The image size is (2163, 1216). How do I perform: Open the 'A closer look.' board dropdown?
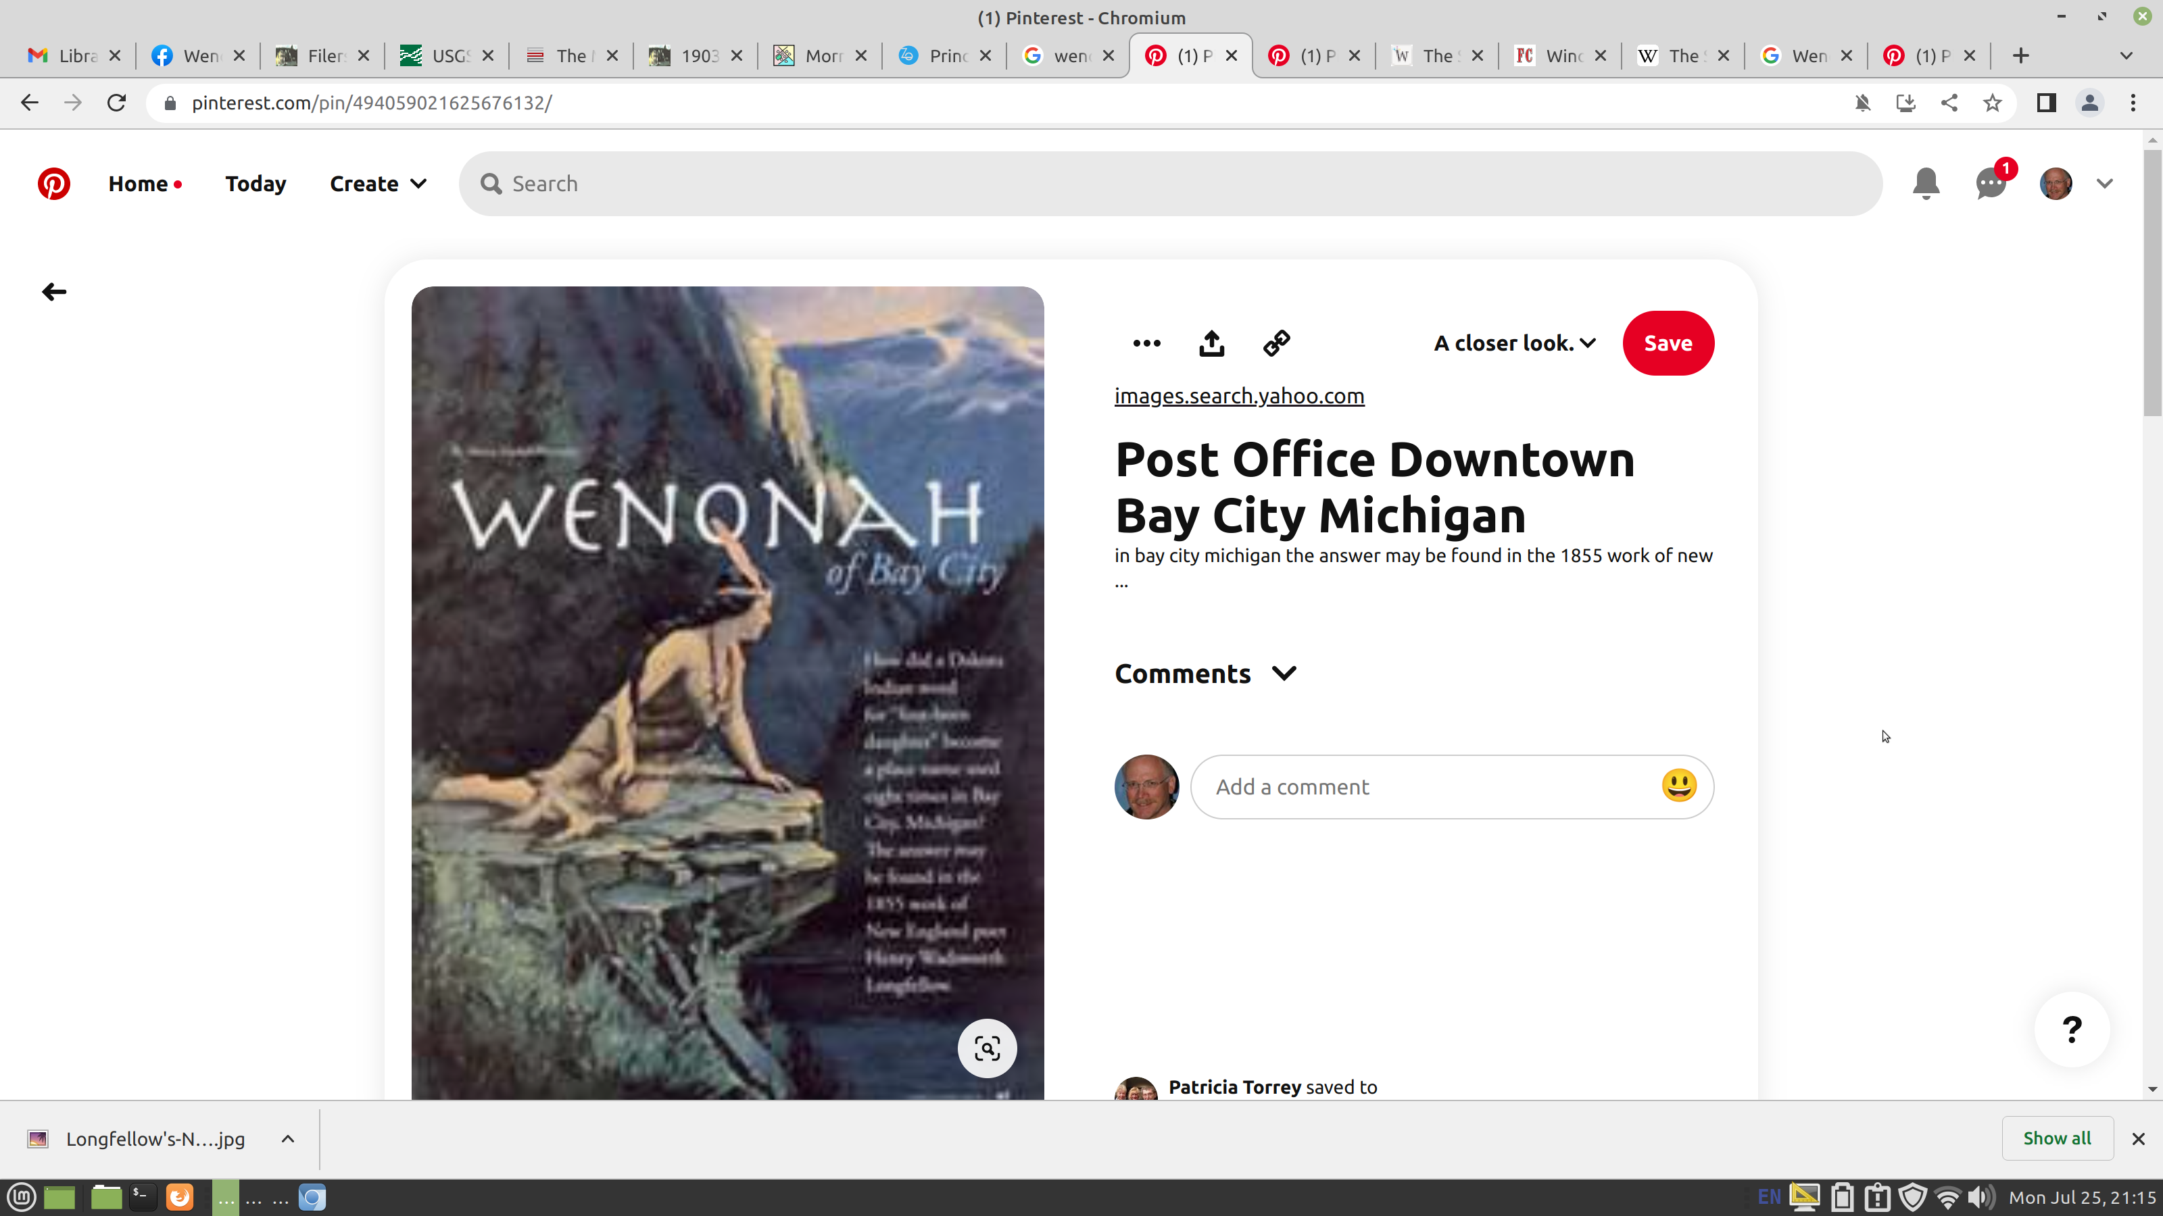[1515, 343]
